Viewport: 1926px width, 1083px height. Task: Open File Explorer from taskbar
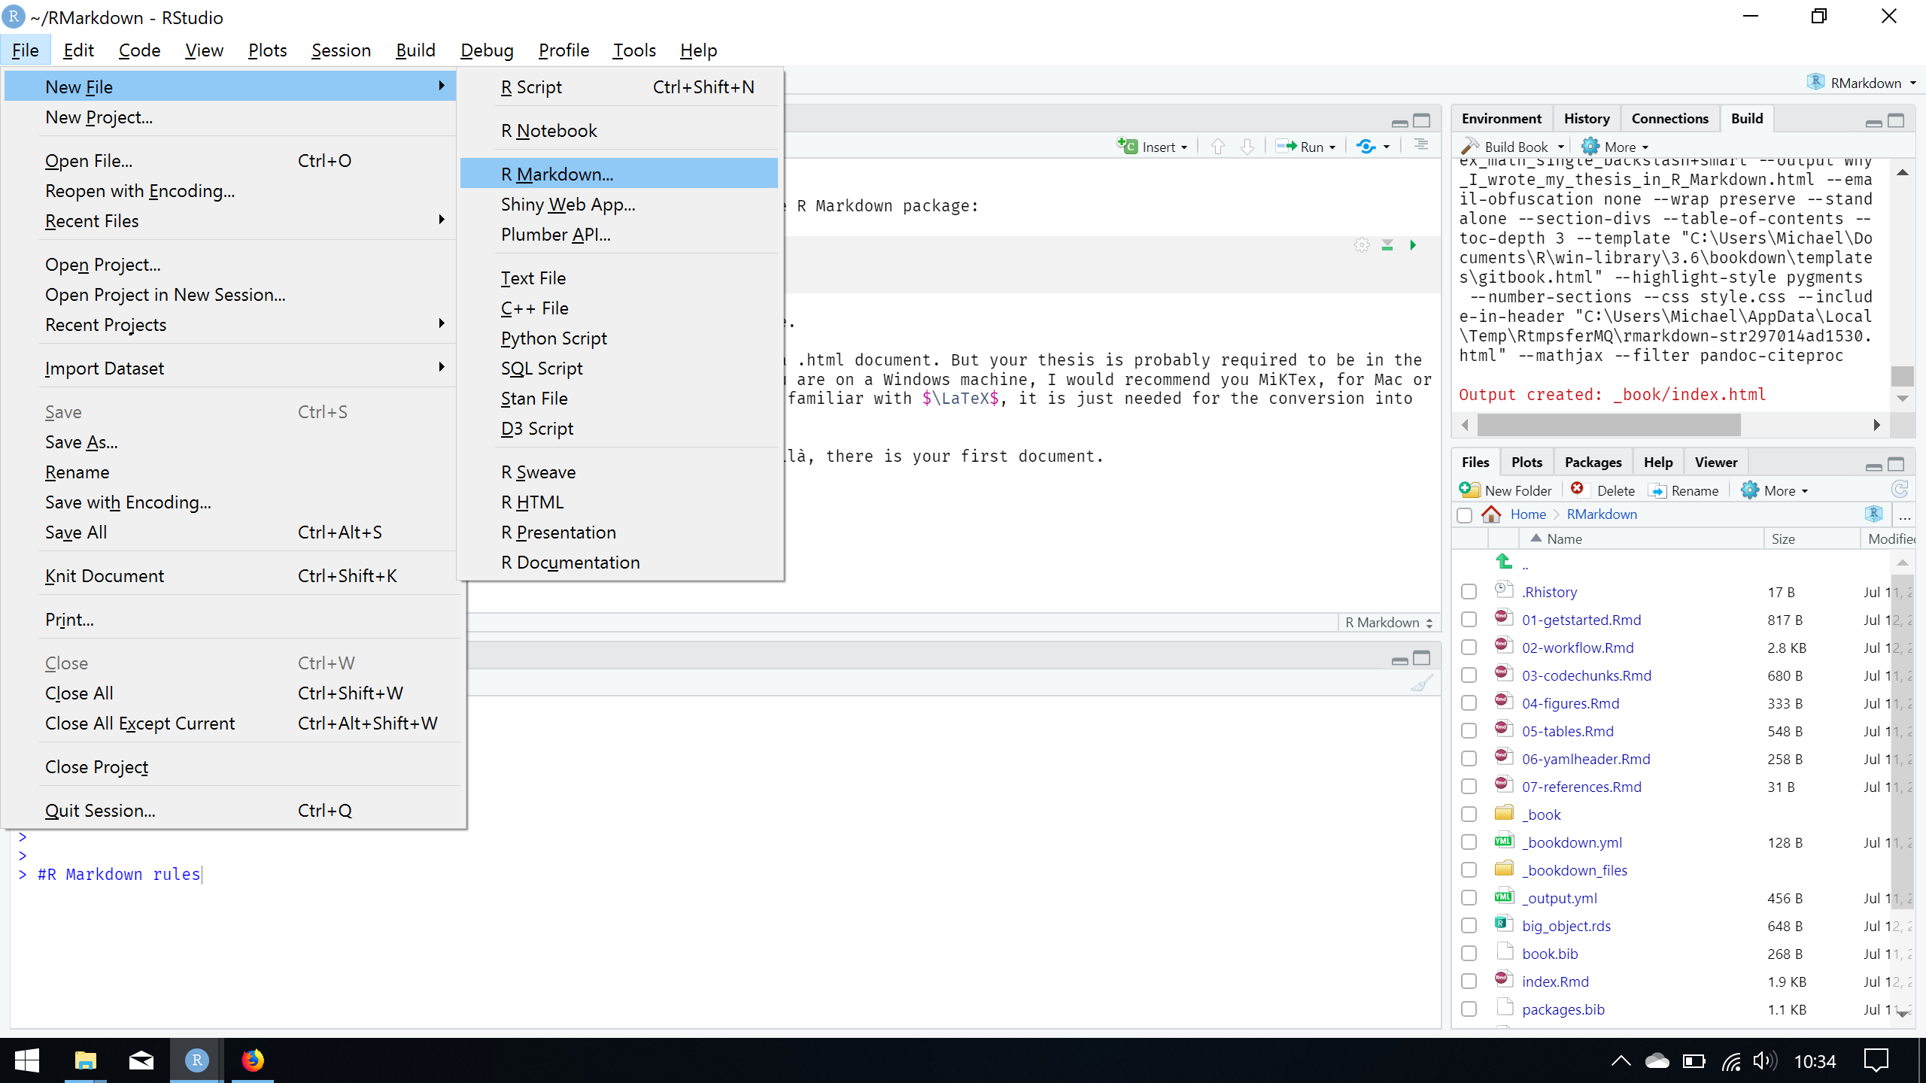pos(86,1060)
